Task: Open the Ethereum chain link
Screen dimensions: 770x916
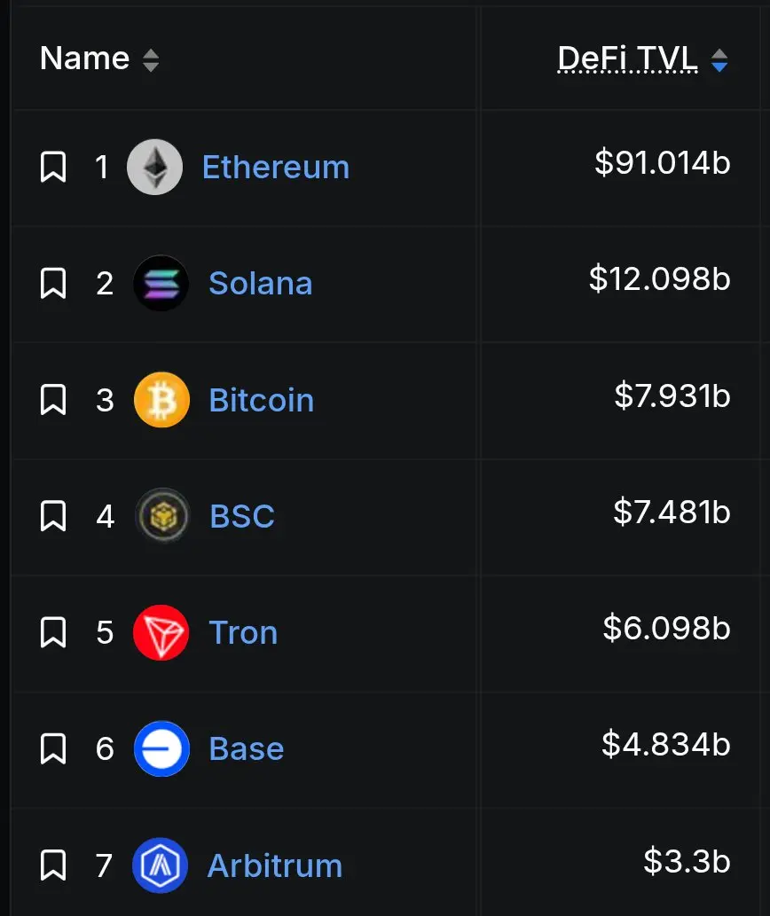Action: 276,167
